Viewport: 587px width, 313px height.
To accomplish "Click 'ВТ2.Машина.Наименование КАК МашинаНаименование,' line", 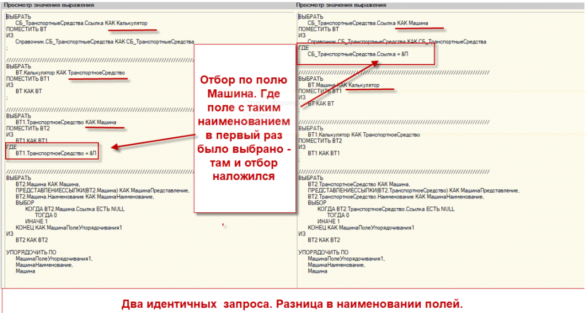I will tap(85, 197).
